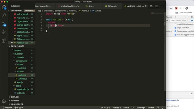
Task: Click Ln 5, Col 9 in status bar
Action: pyautogui.click(x=105, y=108)
